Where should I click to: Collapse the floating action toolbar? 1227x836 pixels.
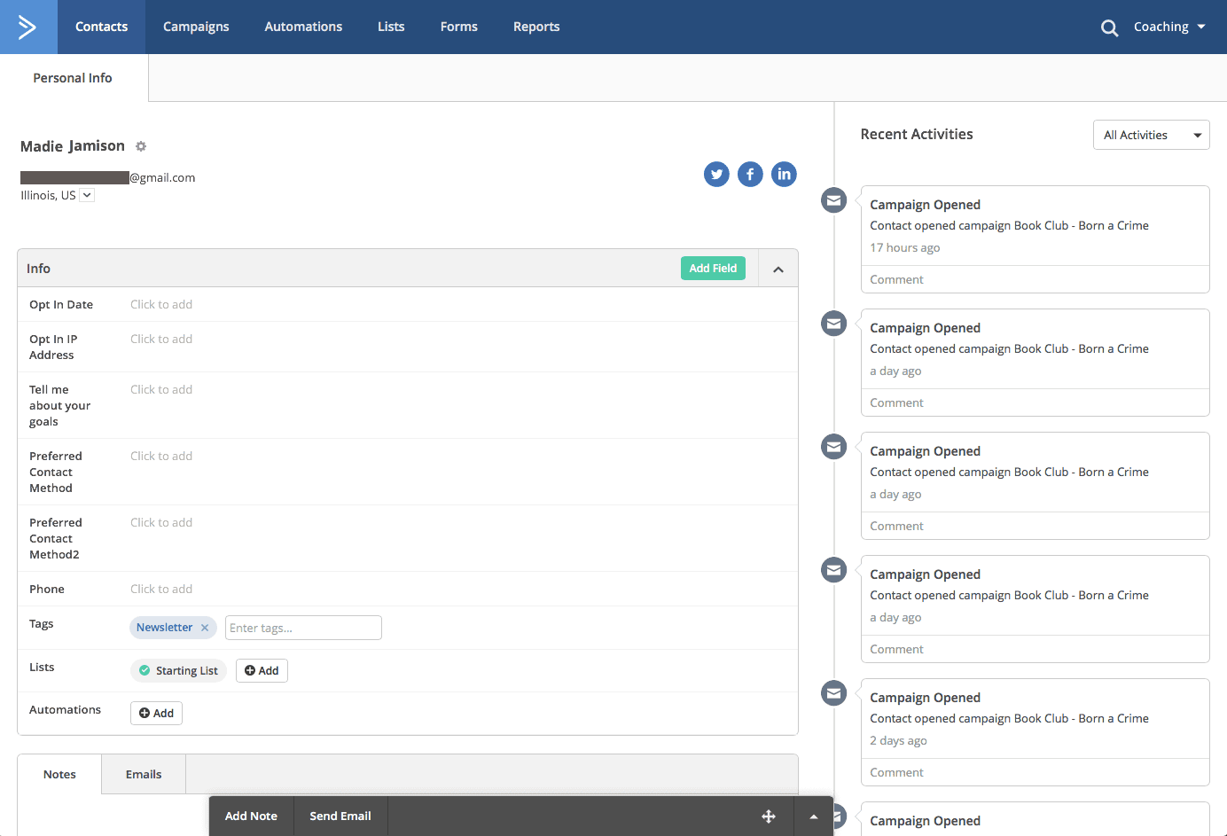[813, 816]
